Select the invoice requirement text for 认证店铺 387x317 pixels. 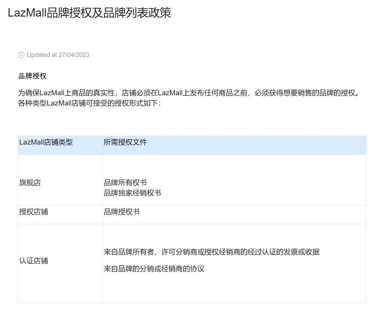212,252
